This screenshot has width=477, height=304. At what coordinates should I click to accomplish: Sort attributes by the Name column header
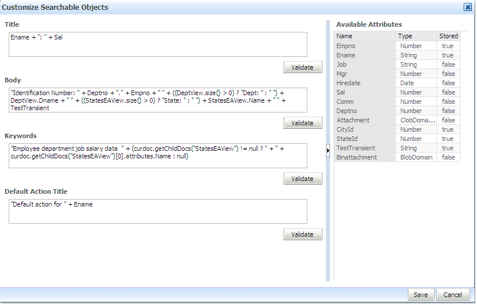click(364, 36)
